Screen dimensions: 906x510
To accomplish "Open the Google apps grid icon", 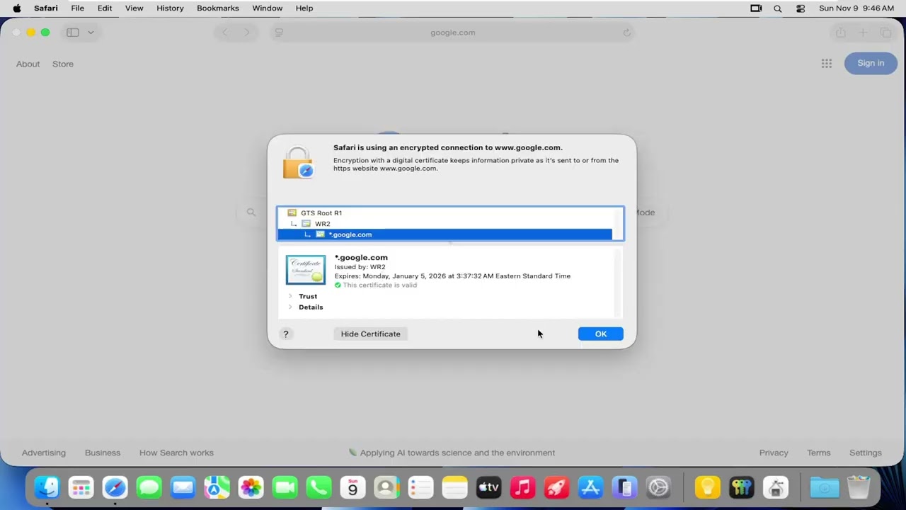I will (826, 64).
